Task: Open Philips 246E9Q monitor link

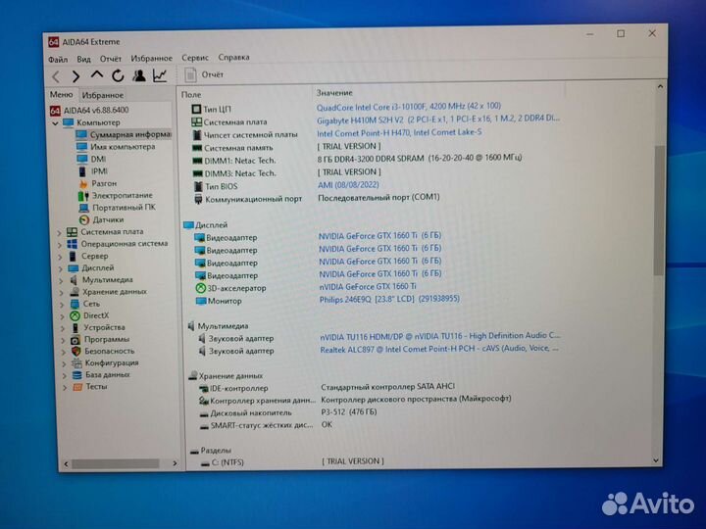Action: click(x=389, y=299)
